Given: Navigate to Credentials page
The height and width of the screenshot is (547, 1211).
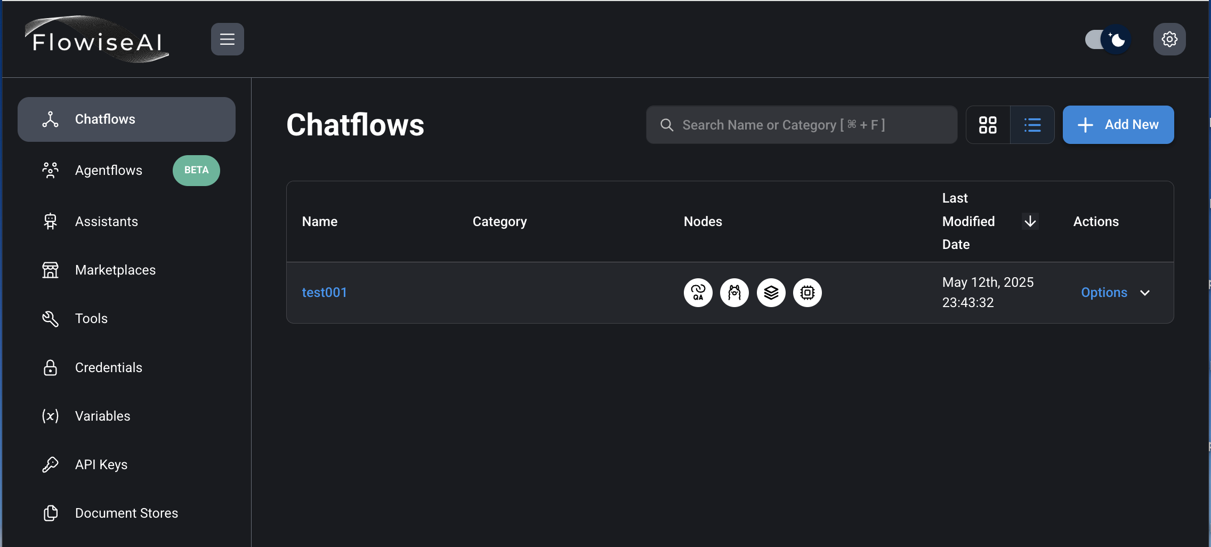Looking at the screenshot, I should point(108,368).
